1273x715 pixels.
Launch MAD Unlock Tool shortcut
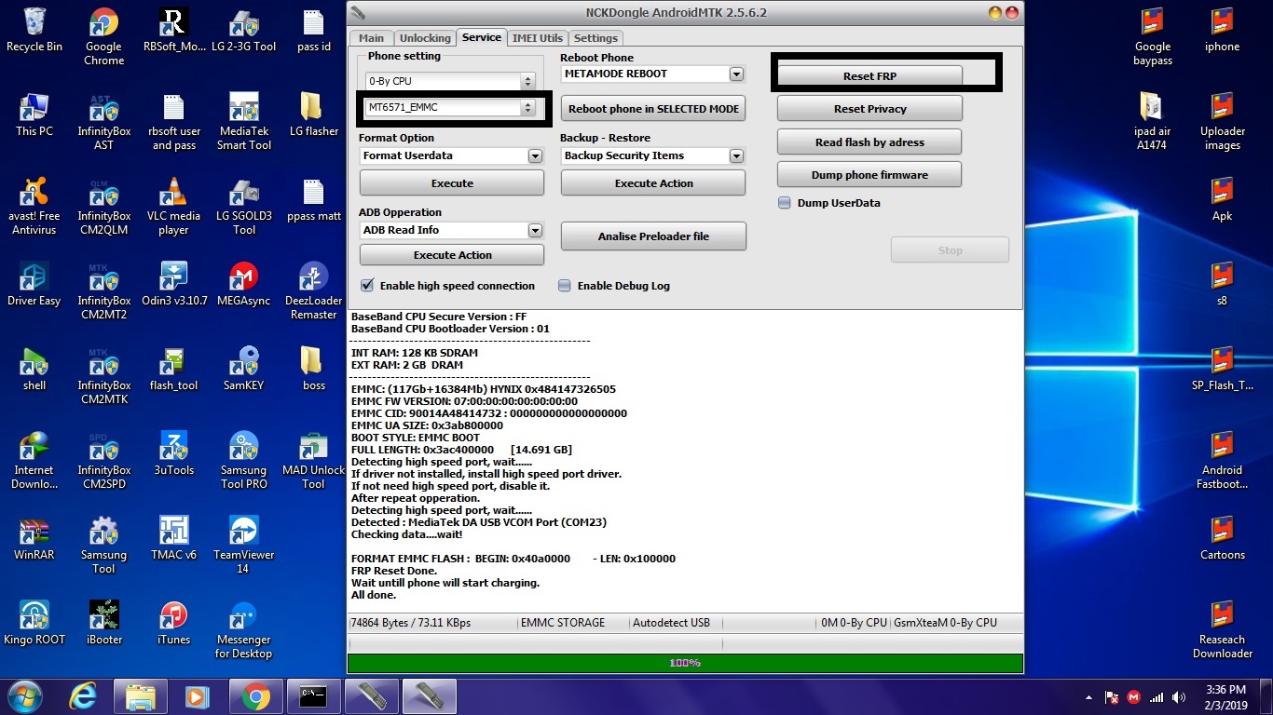coord(314,459)
